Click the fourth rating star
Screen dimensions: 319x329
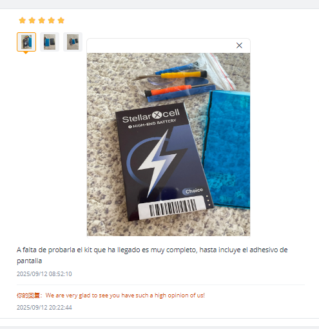(52, 21)
